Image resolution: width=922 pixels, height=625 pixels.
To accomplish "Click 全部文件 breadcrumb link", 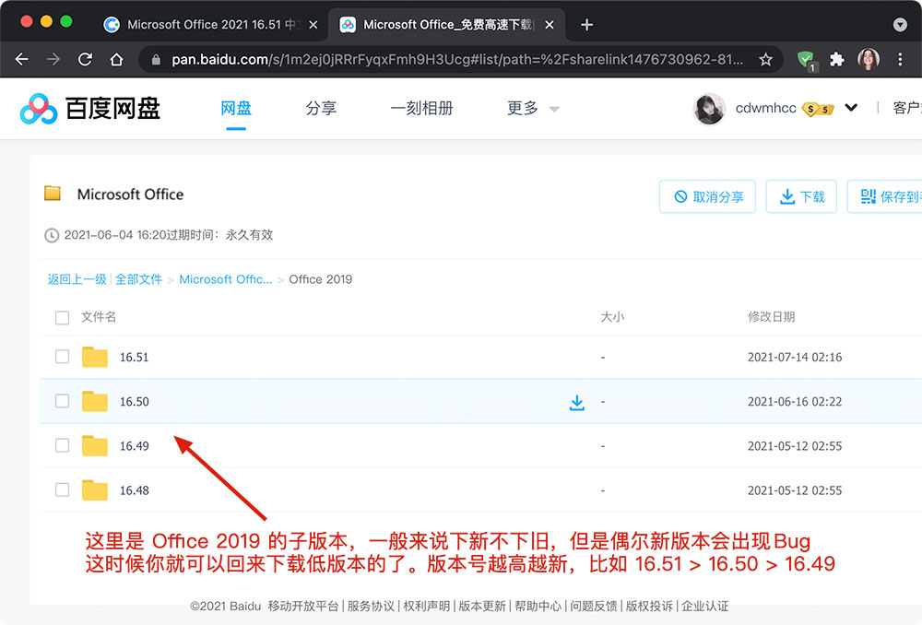I will pyautogui.click(x=138, y=279).
